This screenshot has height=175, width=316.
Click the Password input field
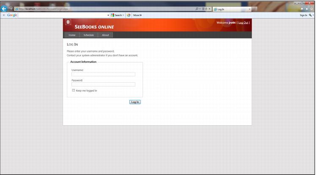click(x=103, y=84)
